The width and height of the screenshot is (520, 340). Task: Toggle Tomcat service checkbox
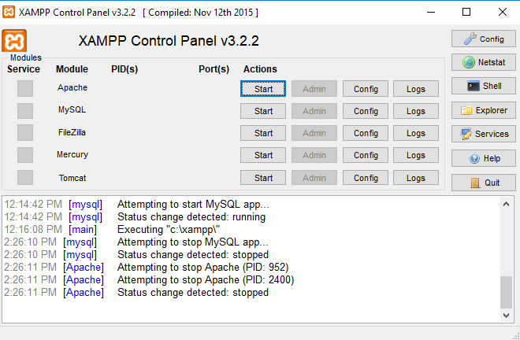pyautogui.click(x=25, y=178)
